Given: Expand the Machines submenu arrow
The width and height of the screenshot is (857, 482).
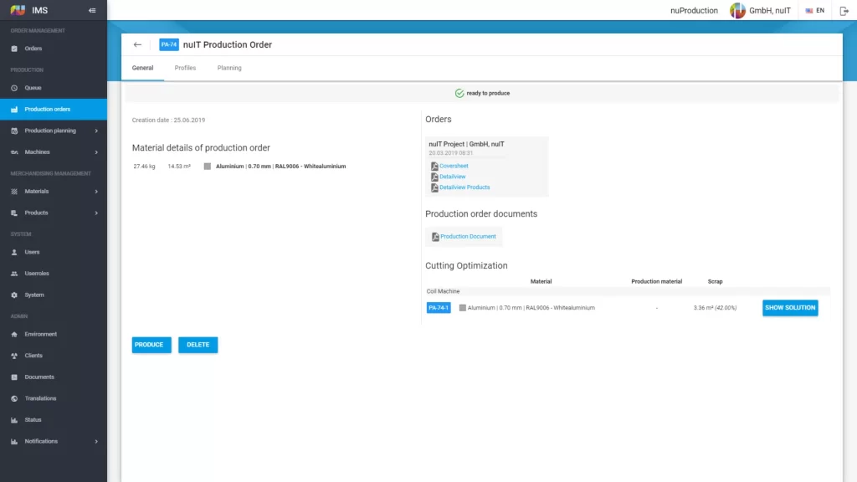Looking at the screenshot, I should 96,152.
